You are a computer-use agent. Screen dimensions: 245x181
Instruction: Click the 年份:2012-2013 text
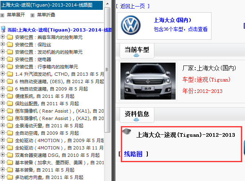[203, 91]
